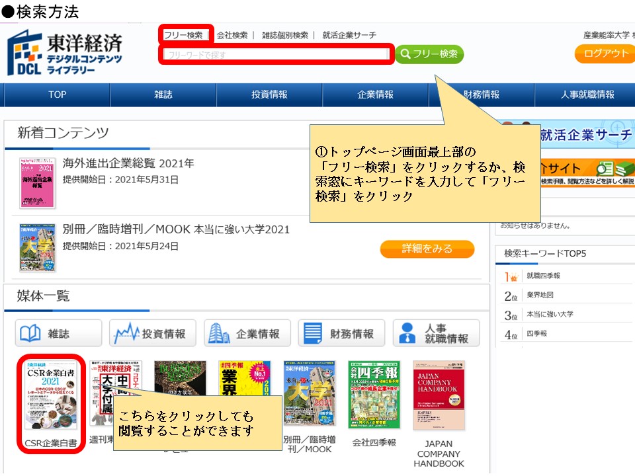Click the green フリー検索 button
Image resolution: width=635 pixels, height=476 pixels.
tap(429, 54)
